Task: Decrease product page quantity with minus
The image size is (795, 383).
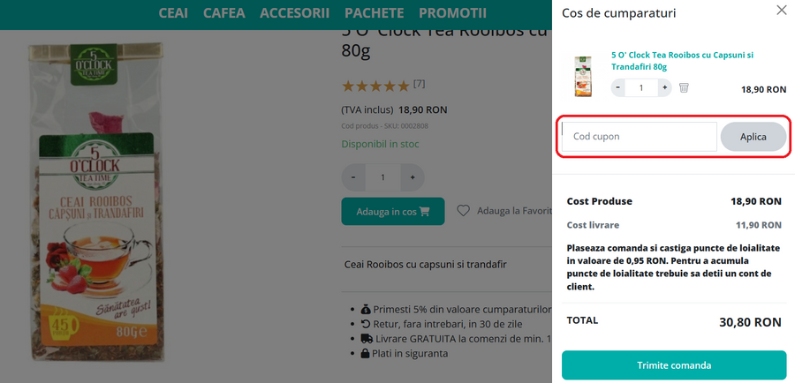Action: coord(353,177)
